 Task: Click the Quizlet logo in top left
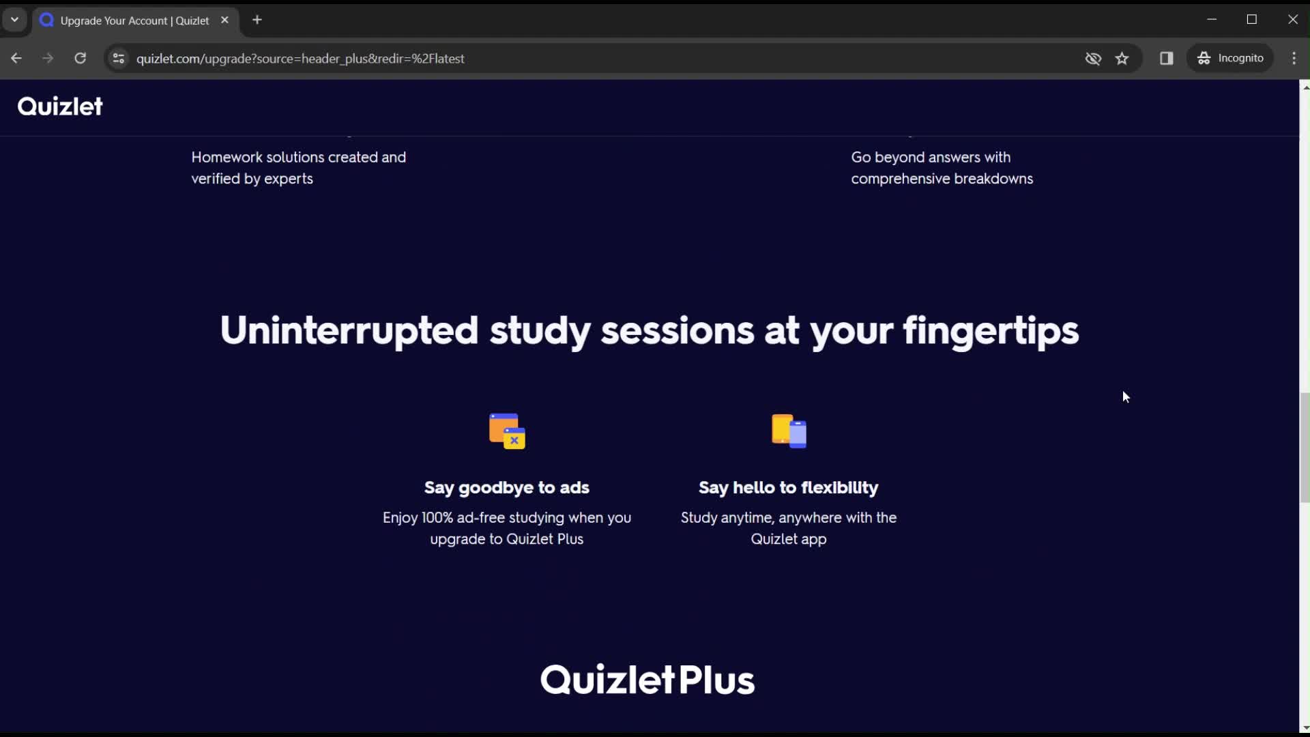pos(59,105)
